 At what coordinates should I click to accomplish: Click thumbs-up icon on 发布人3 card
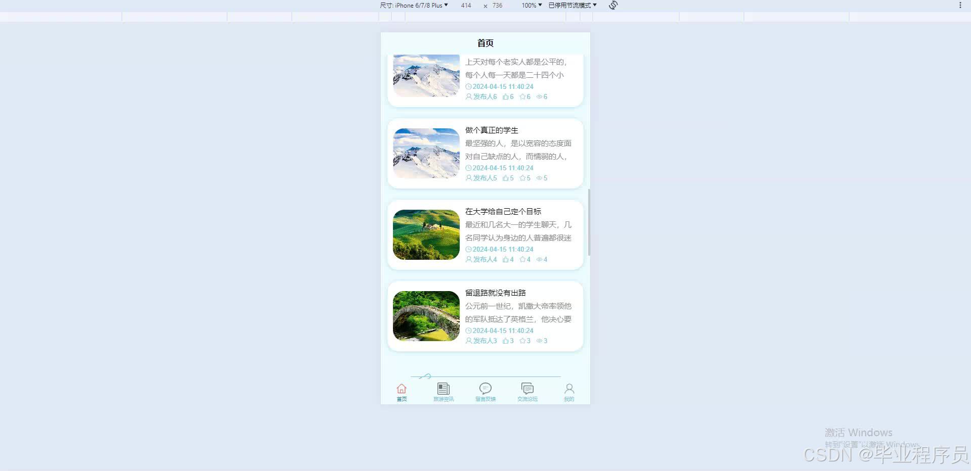(505, 341)
